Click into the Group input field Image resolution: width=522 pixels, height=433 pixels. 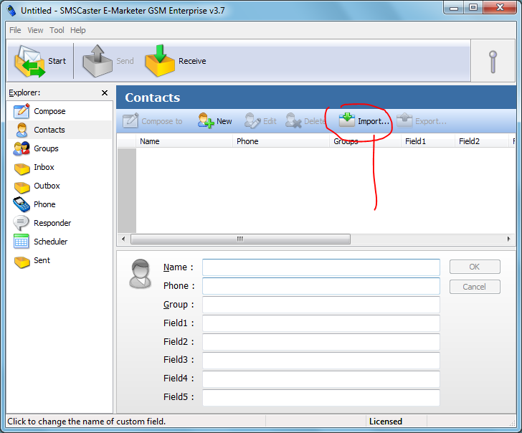tap(321, 305)
